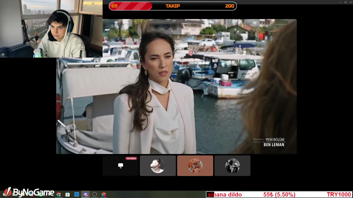Open Prime Video from the taskbar
The image size is (353, 198).
77,194
